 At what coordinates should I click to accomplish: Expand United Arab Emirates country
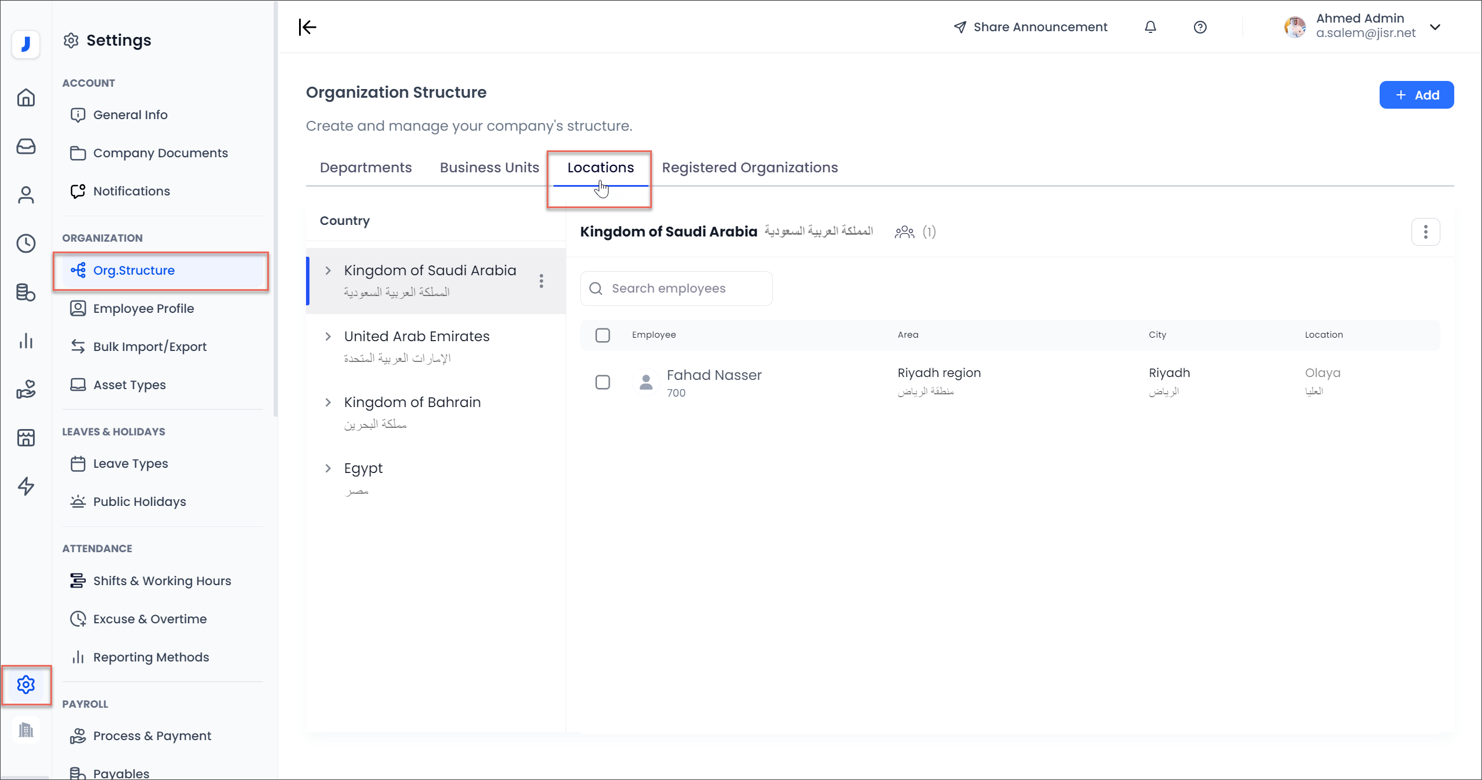coord(328,337)
